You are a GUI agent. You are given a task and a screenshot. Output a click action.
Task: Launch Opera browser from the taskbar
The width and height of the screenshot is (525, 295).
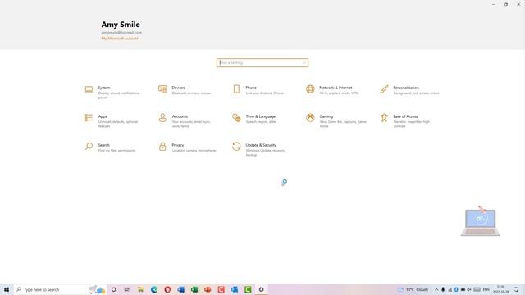pos(167,289)
